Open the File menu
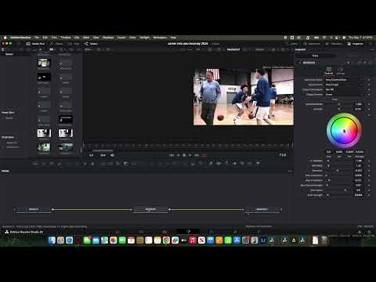 coord(37,38)
